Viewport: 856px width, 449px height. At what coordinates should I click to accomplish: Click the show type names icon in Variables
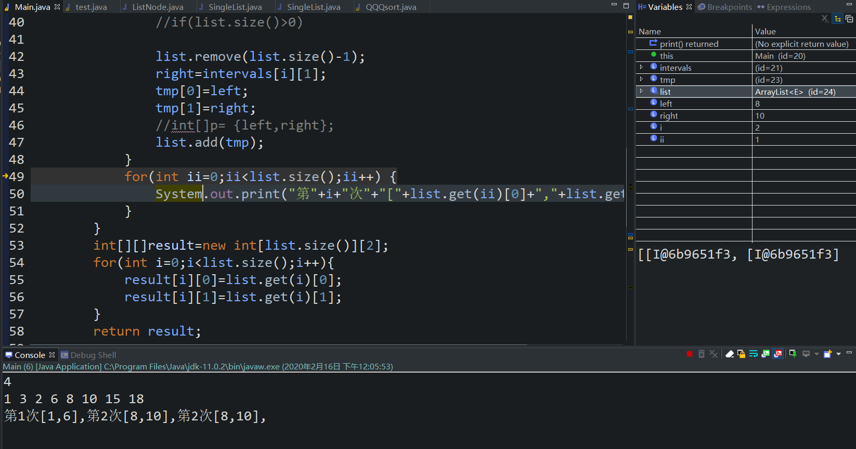click(825, 19)
